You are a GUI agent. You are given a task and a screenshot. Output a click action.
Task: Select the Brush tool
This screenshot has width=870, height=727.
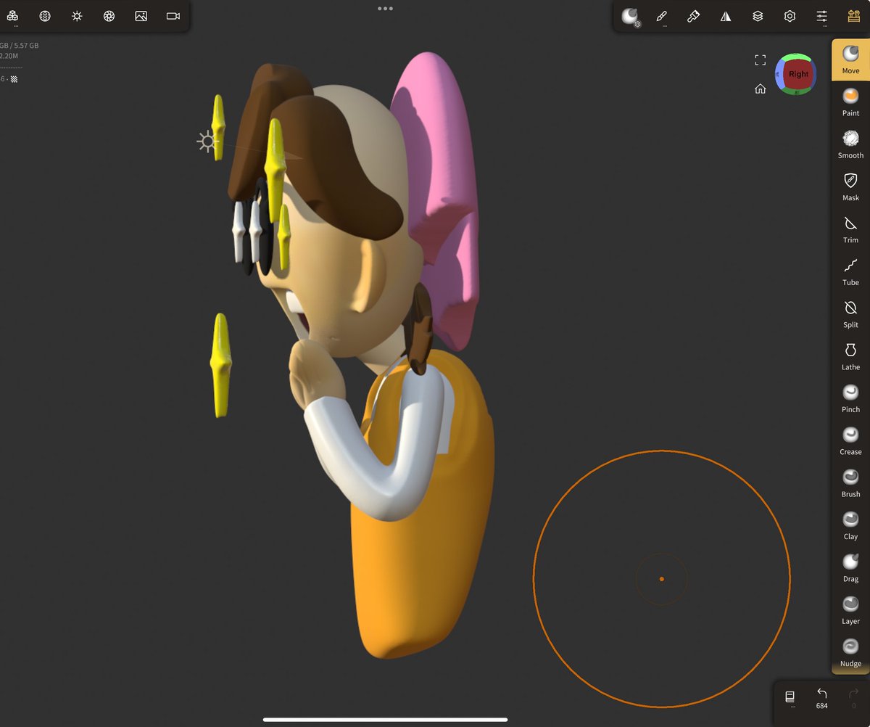click(850, 483)
